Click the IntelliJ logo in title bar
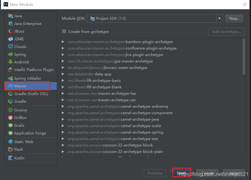The image size is (251, 180). point(6,4)
